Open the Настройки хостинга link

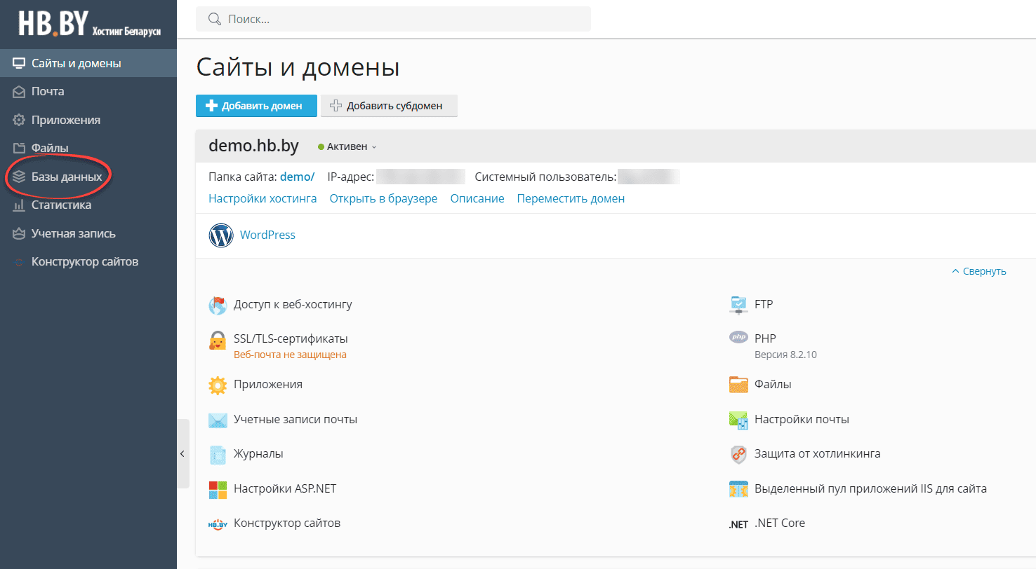click(263, 199)
